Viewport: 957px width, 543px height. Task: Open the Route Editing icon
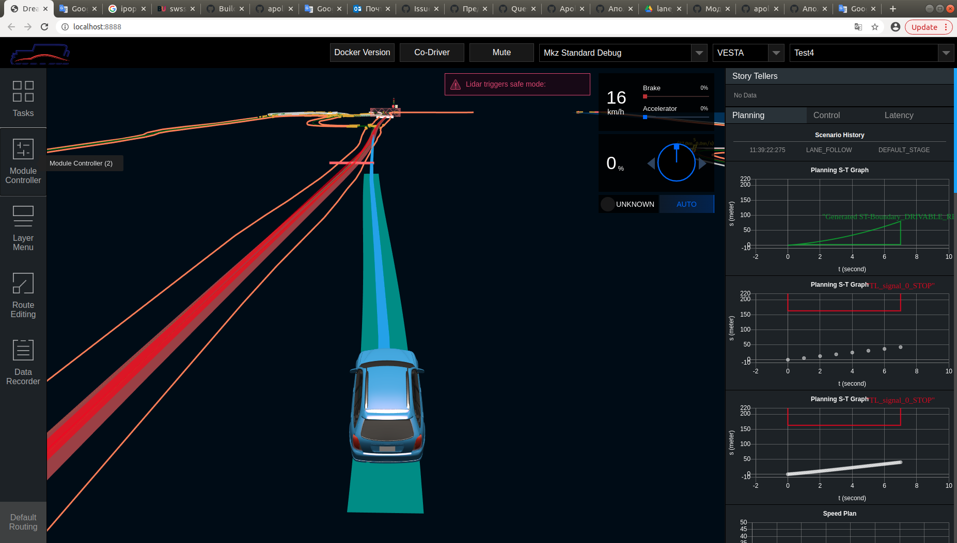[23, 283]
